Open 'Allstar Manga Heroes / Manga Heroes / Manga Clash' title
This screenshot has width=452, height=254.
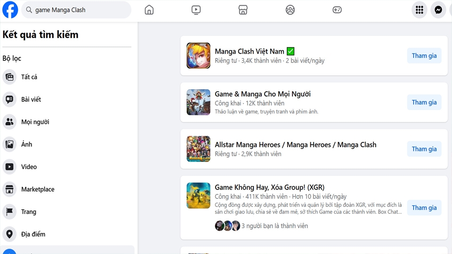coord(296,144)
